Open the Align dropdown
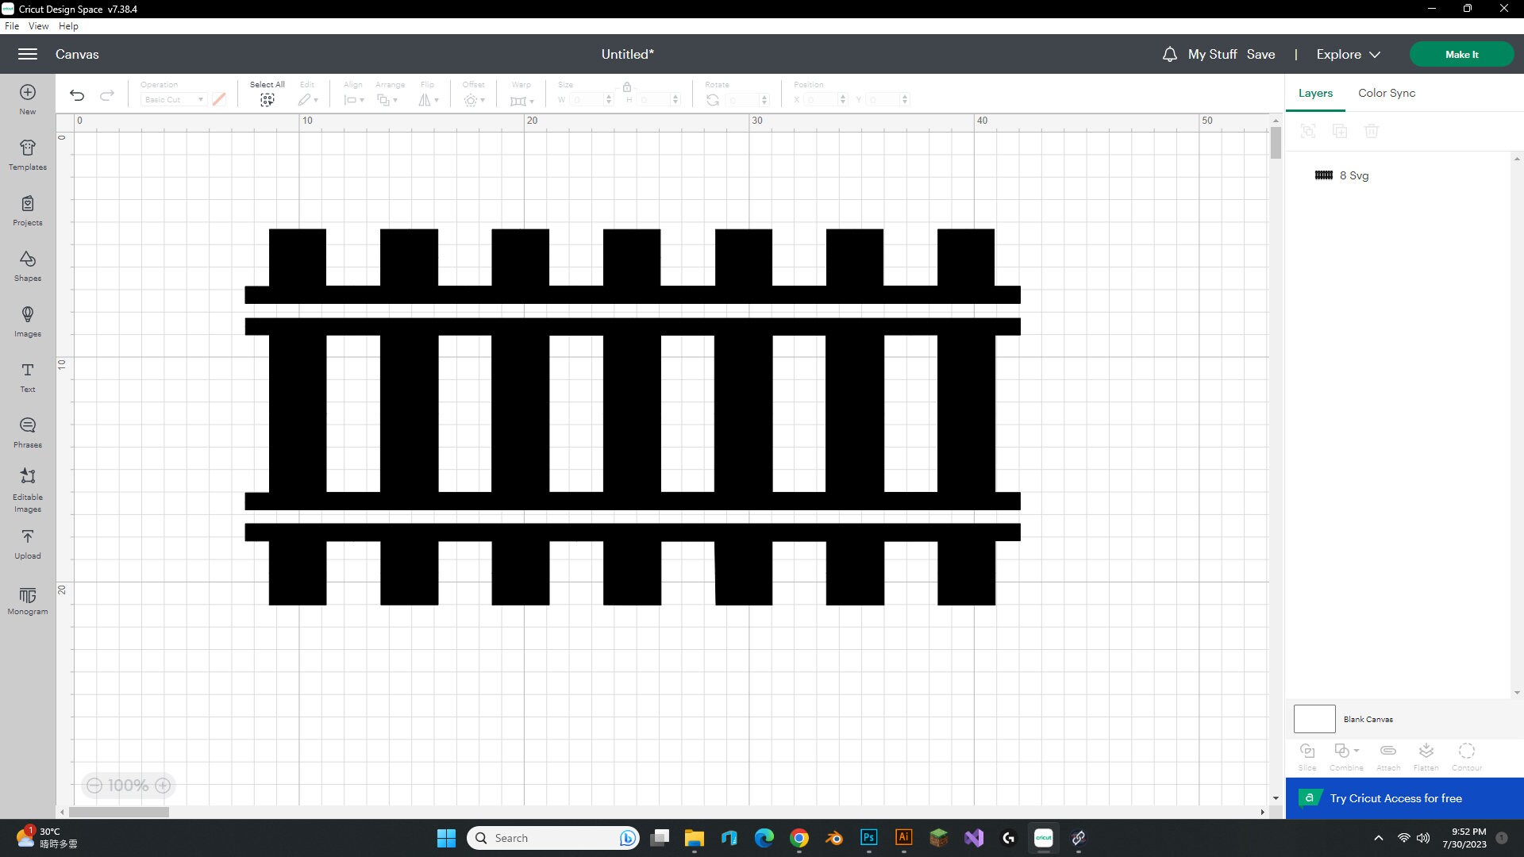Screen dimensions: 1524x857 tap(353, 99)
